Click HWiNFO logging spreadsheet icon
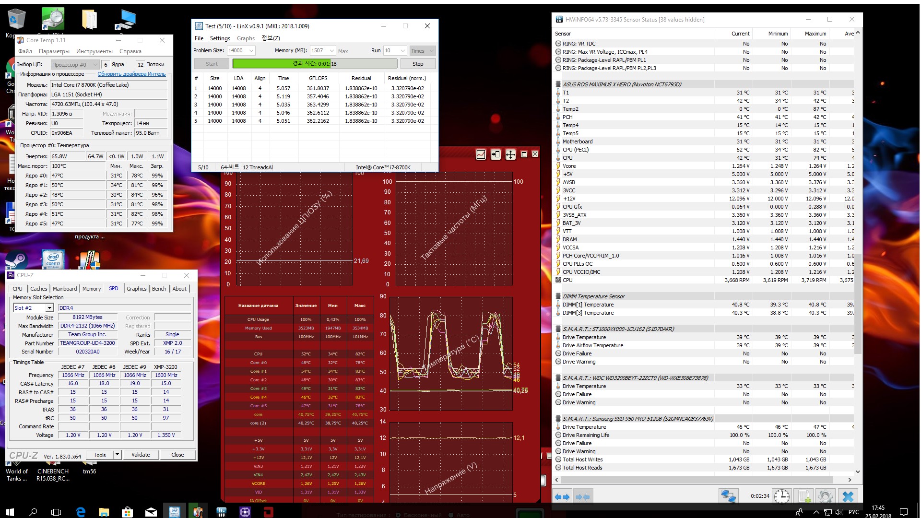This screenshot has height=518, width=921. (804, 496)
